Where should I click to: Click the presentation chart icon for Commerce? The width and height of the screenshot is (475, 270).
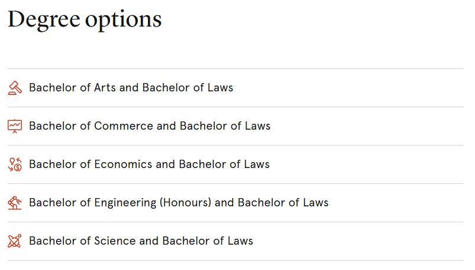click(15, 126)
